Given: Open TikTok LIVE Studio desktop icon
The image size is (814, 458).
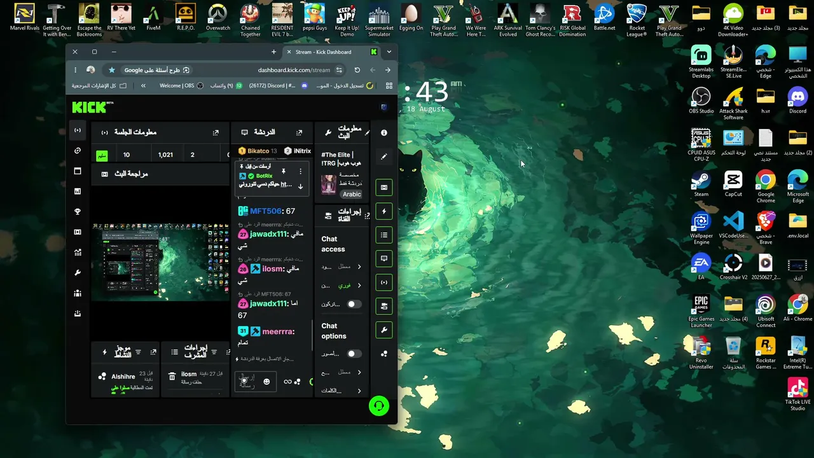Looking at the screenshot, I should (x=797, y=394).
